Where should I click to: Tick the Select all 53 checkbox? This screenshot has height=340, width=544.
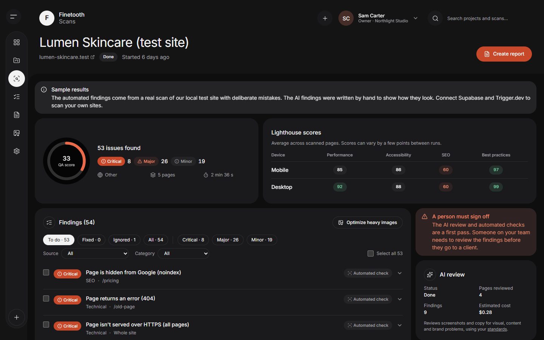click(371, 253)
